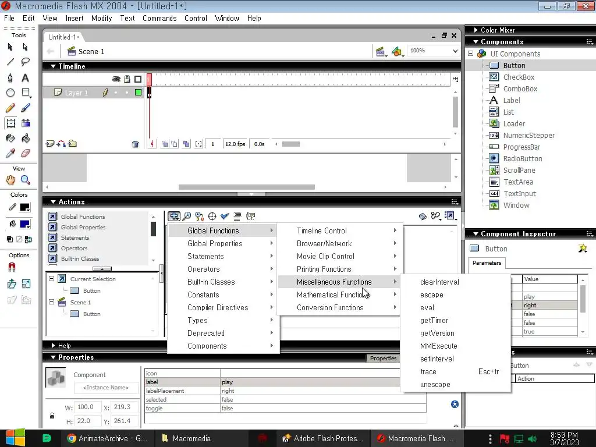Open the Timeline Control submenu

tap(340, 230)
